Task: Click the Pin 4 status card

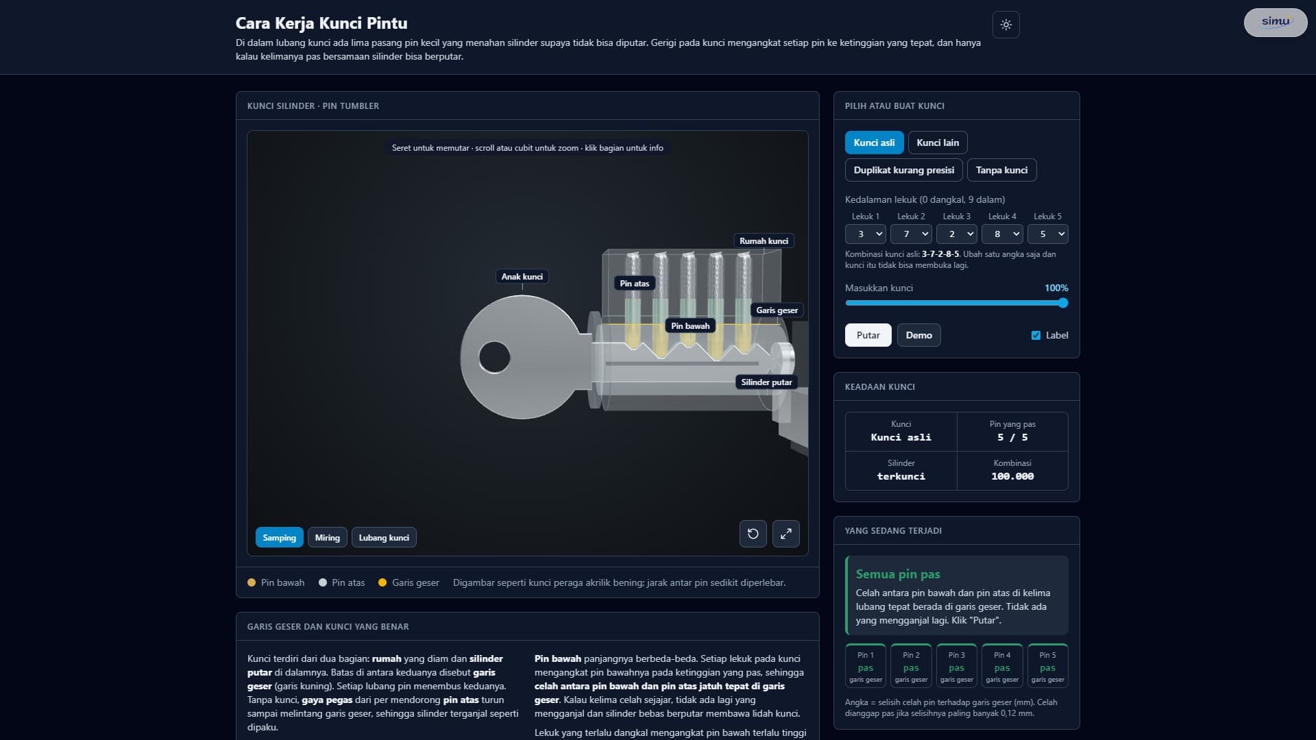Action: 1002,665
